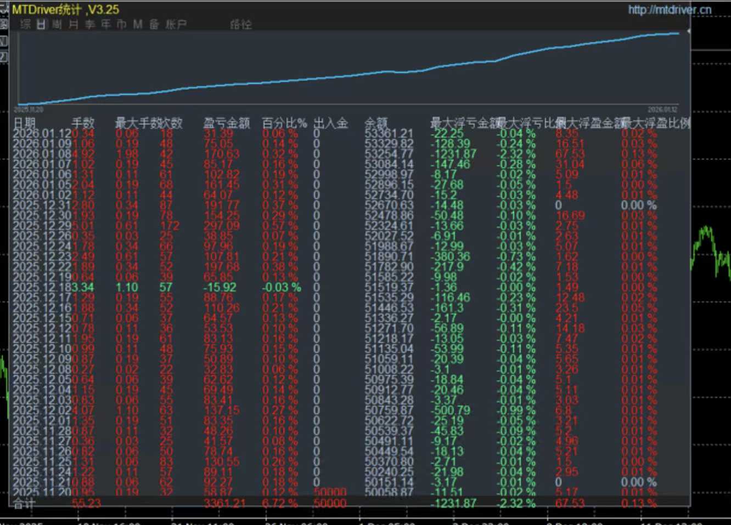Image resolution: width=731 pixels, height=525 pixels.
Task: Open the 币 symbol statistics tab
Action: (x=122, y=24)
